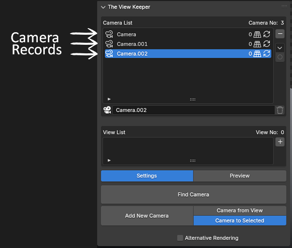
Task: Click the Find Camera button
Action: click(x=194, y=195)
